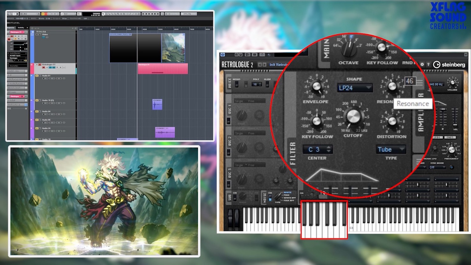Open the distortion Type Tube dropdown
This screenshot has height=265, width=471.
391,149
